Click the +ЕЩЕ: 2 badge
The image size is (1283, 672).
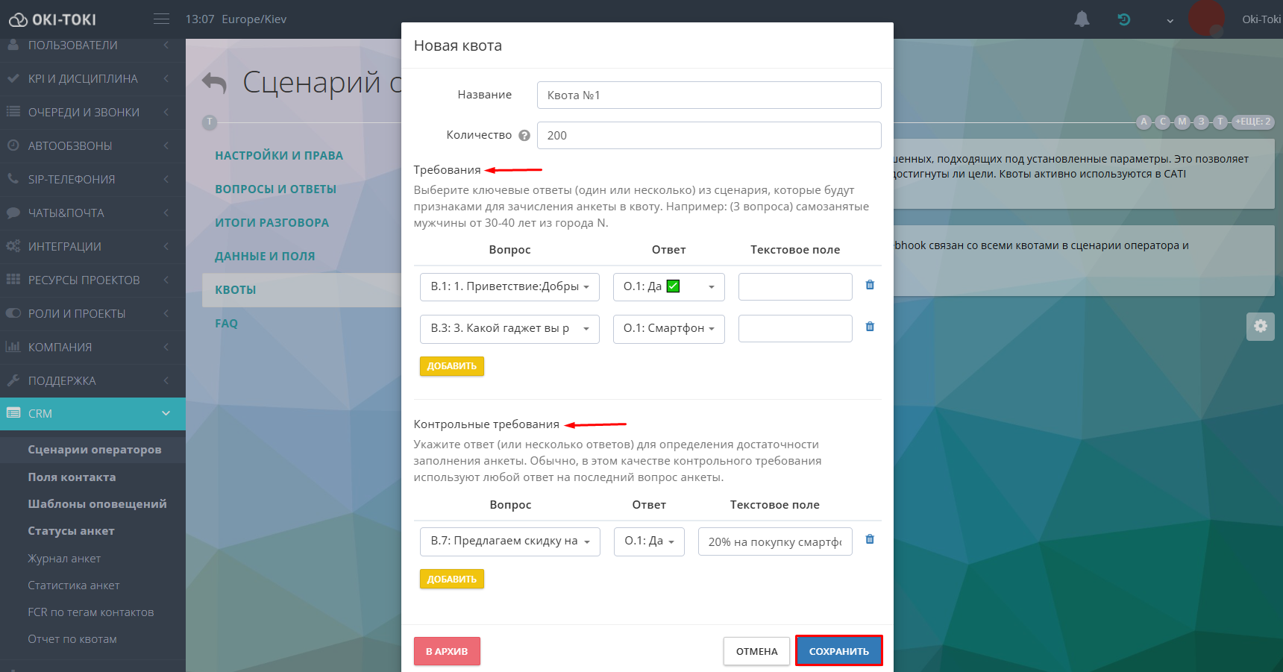click(x=1252, y=122)
